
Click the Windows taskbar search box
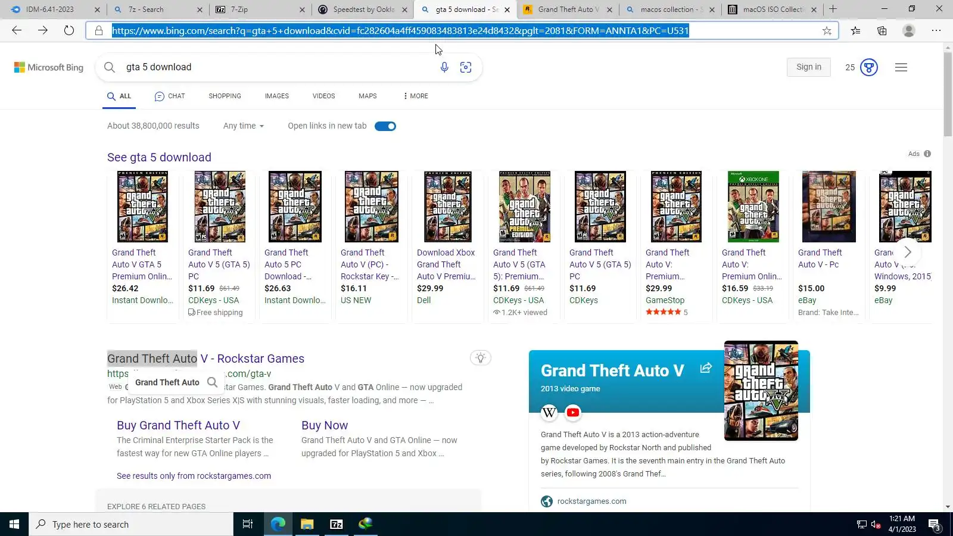(131, 524)
